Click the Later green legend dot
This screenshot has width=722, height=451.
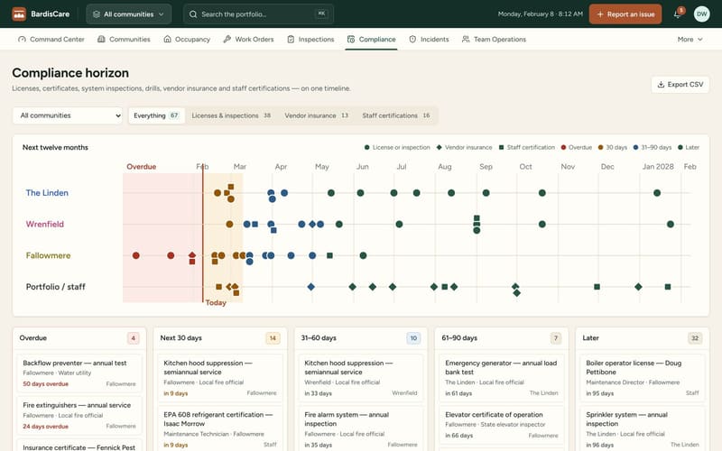pyautogui.click(x=680, y=148)
